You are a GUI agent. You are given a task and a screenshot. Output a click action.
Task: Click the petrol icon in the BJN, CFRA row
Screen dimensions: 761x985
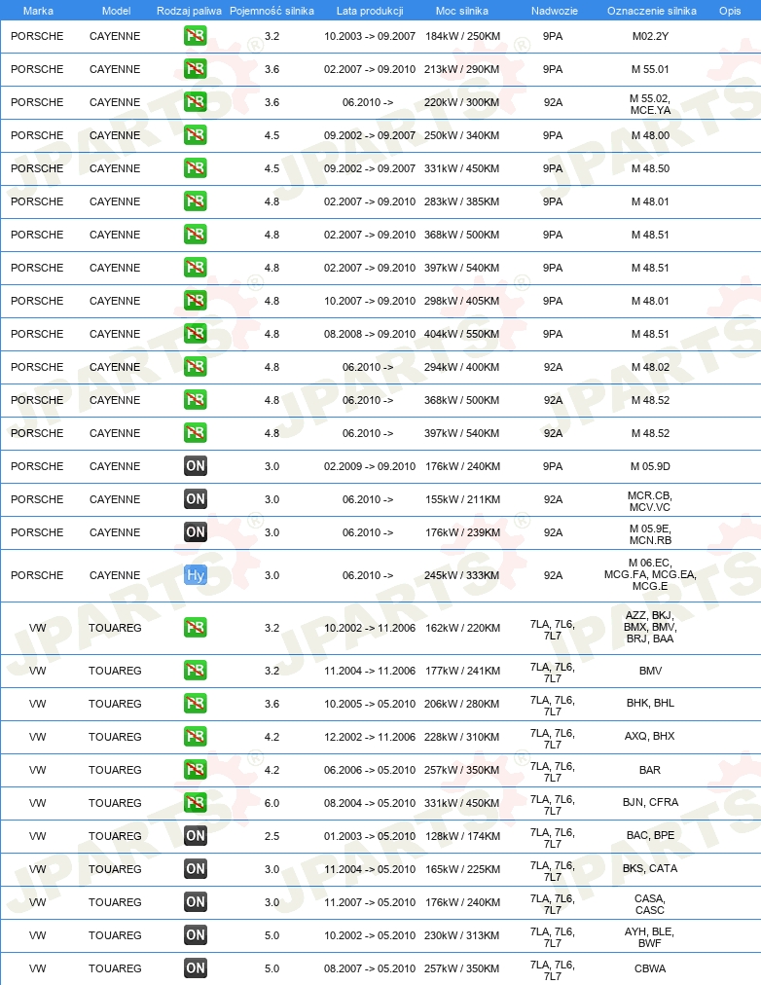click(x=196, y=803)
